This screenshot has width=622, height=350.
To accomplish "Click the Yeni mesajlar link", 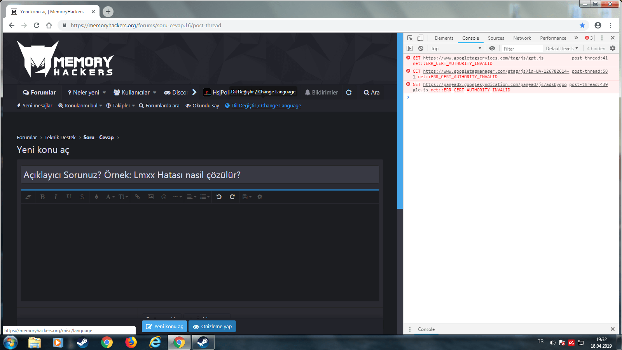I will [x=34, y=106].
